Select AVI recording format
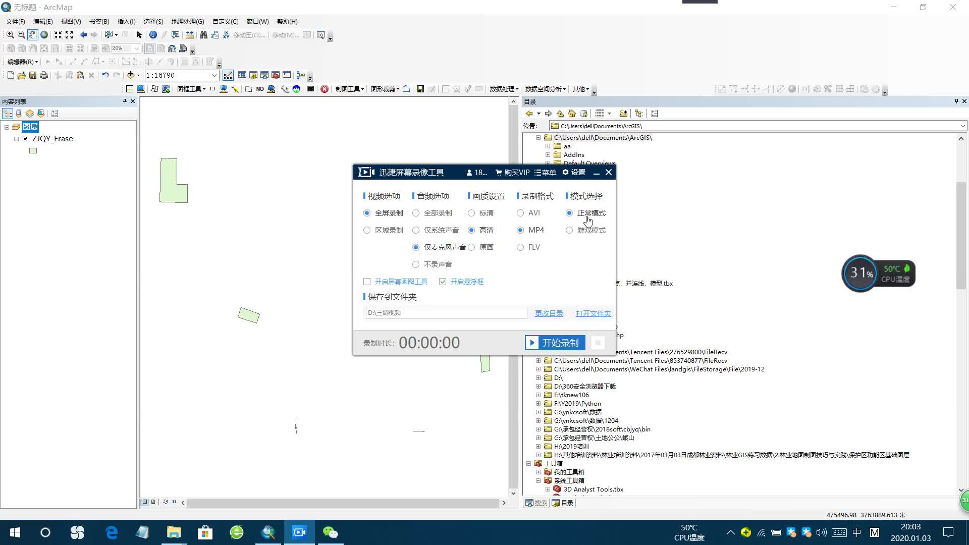Image resolution: width=969 pixels, height=545 pixels. 520,213
